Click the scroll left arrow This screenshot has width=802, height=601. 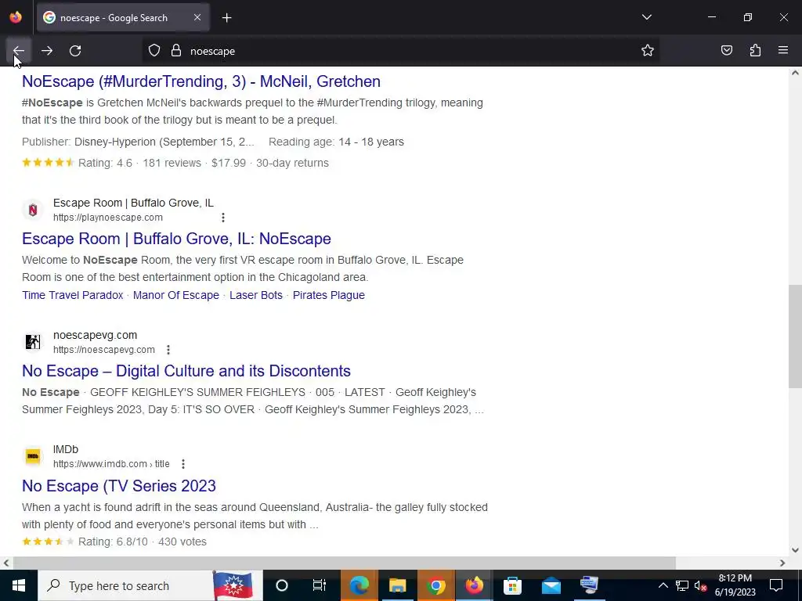pos(6,563)
